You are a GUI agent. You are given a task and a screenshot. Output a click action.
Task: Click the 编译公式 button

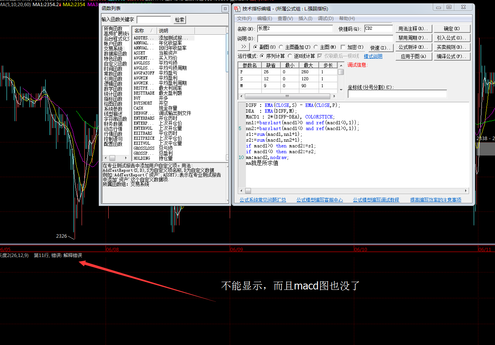pos(452,56)
